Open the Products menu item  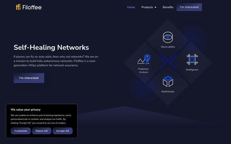(x=147, y=7)
